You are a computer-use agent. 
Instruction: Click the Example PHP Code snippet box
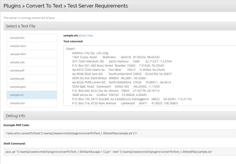click(118, 133)
